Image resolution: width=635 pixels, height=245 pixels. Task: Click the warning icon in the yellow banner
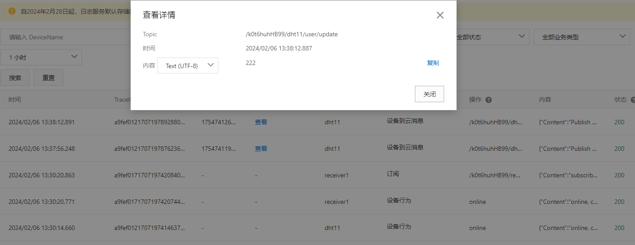(12, 11)
